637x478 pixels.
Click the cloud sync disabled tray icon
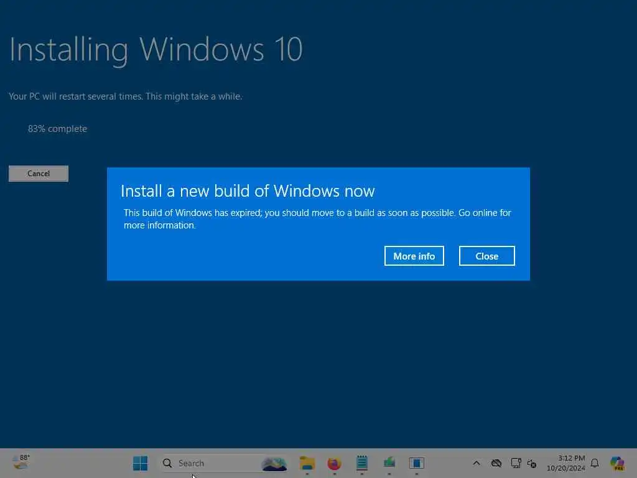(x=496, y=463)
